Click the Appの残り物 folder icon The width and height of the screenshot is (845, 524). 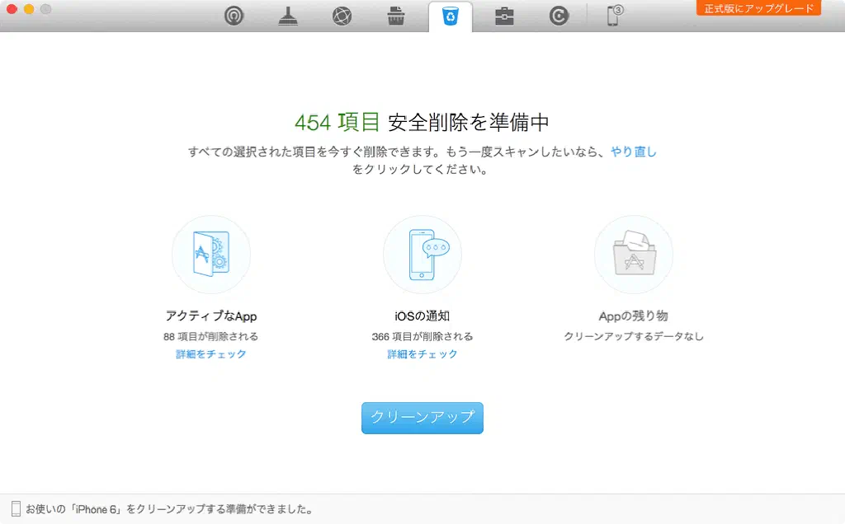[634, 255]
